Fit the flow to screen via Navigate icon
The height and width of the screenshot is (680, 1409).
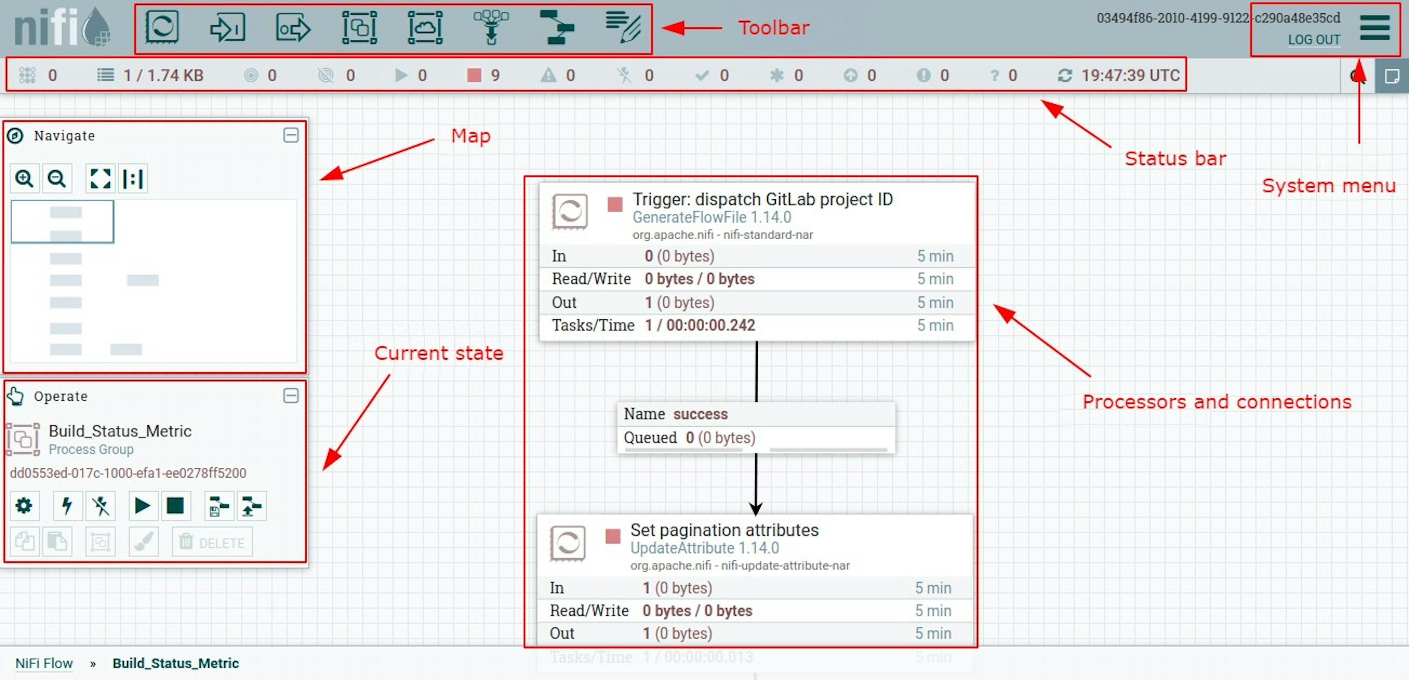(x=100, y=178)
